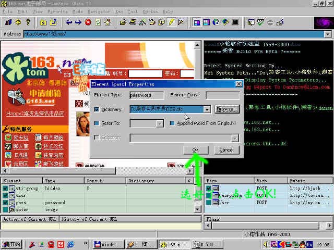Click the picture magnifier toolbar icon
Screen dimensions: 334x250
click(x=181, y=22)
